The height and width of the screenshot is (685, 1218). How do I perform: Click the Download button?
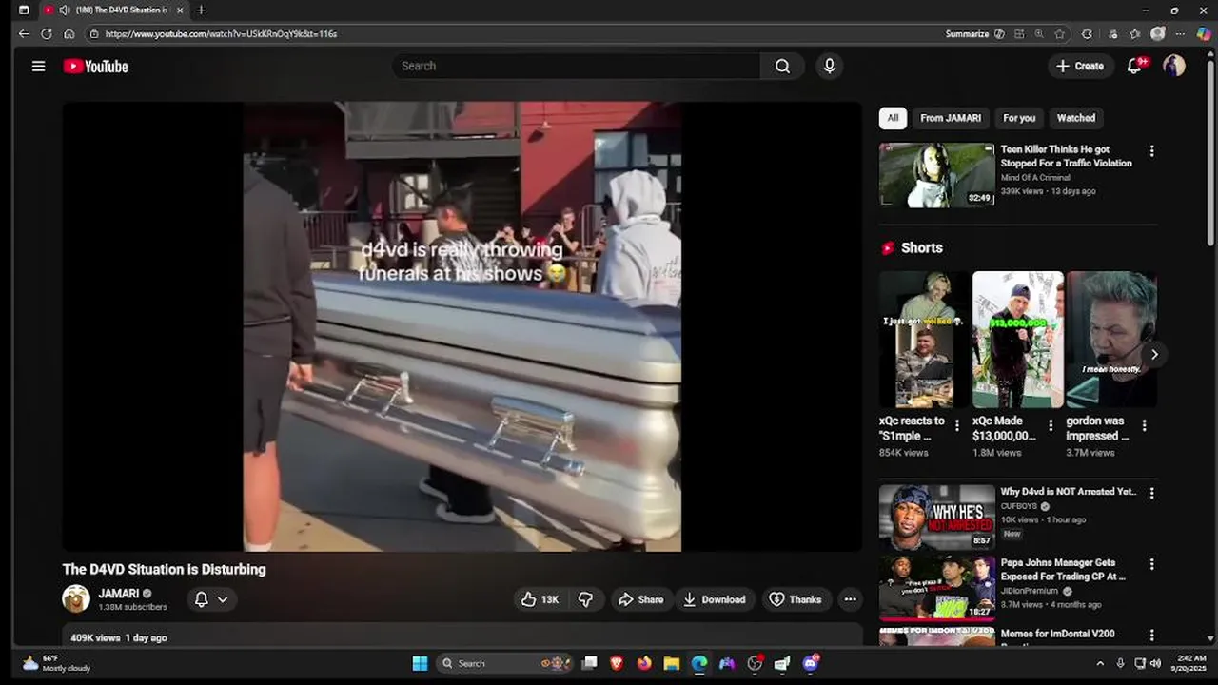coord(715,599)
